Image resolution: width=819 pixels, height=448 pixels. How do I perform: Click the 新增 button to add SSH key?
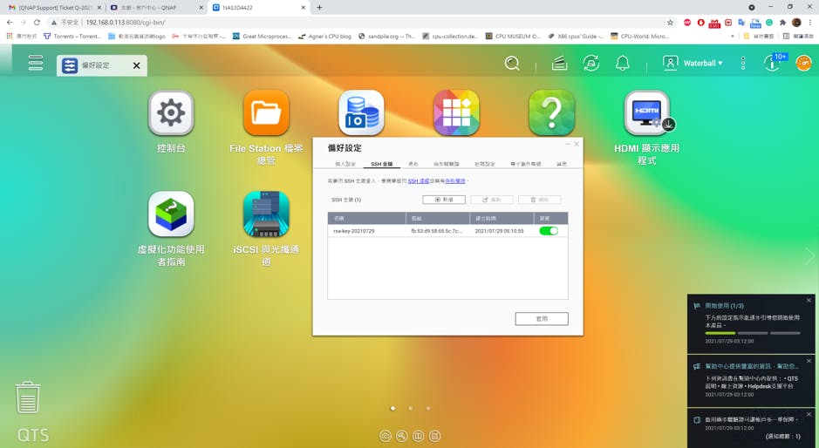point(444,200)
